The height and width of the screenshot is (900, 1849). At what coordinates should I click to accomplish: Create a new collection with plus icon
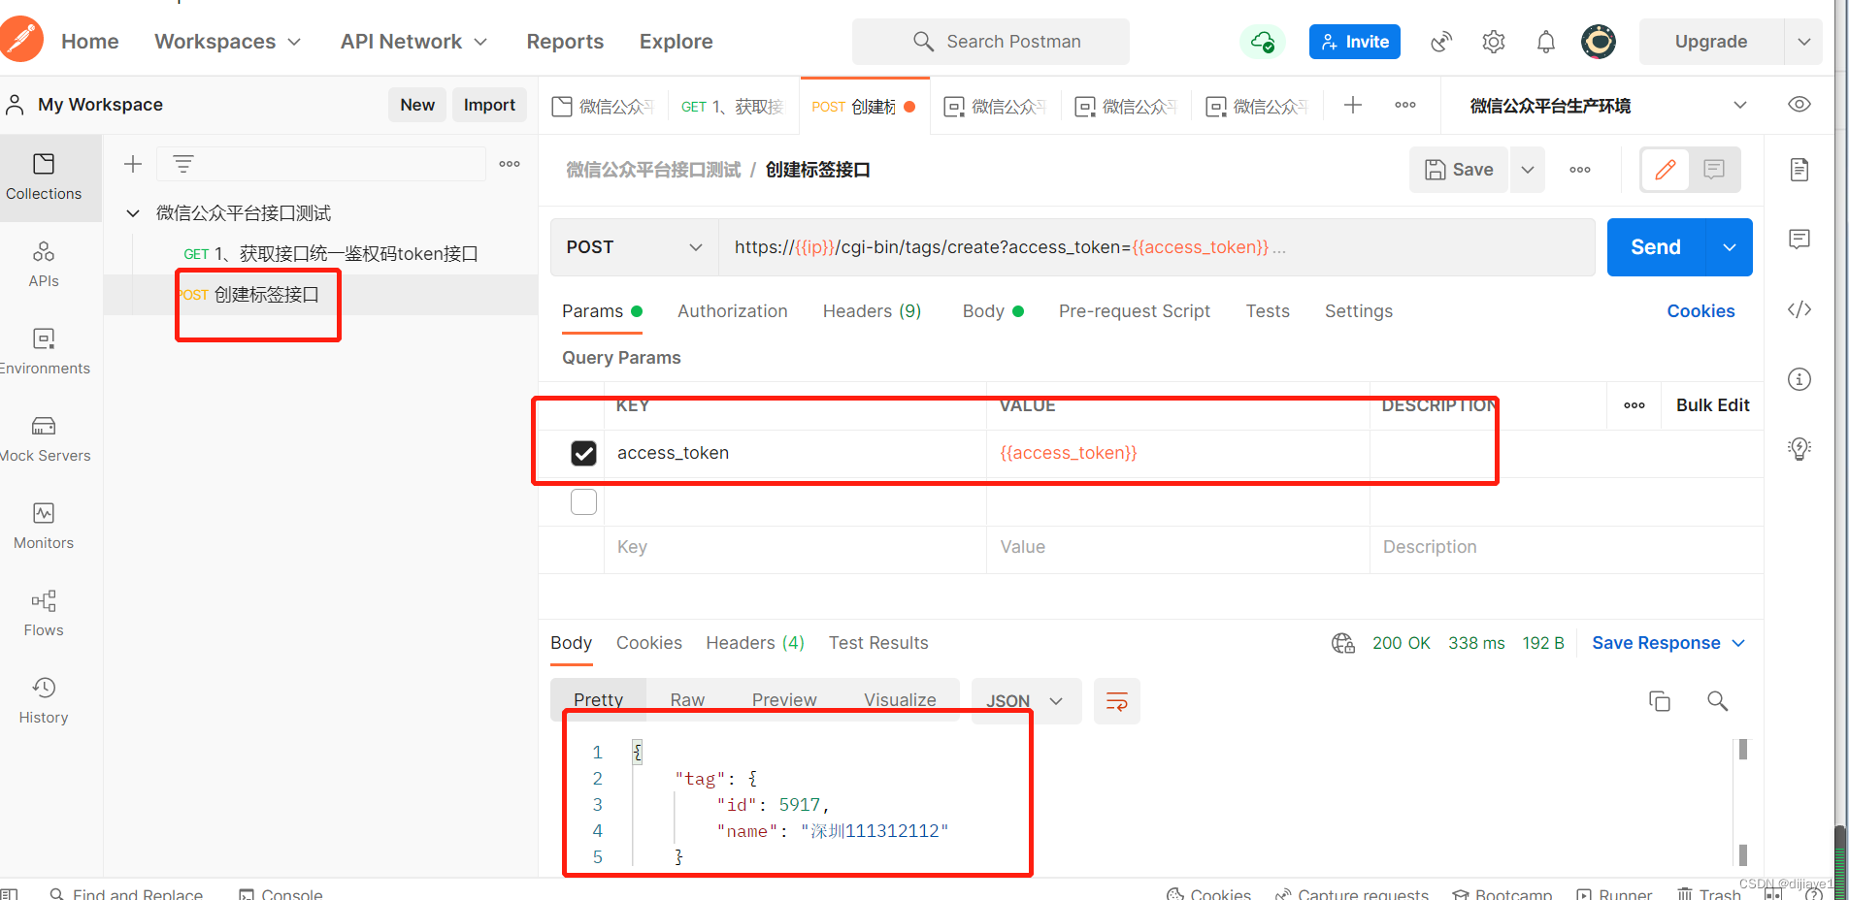tap(133, 164)
